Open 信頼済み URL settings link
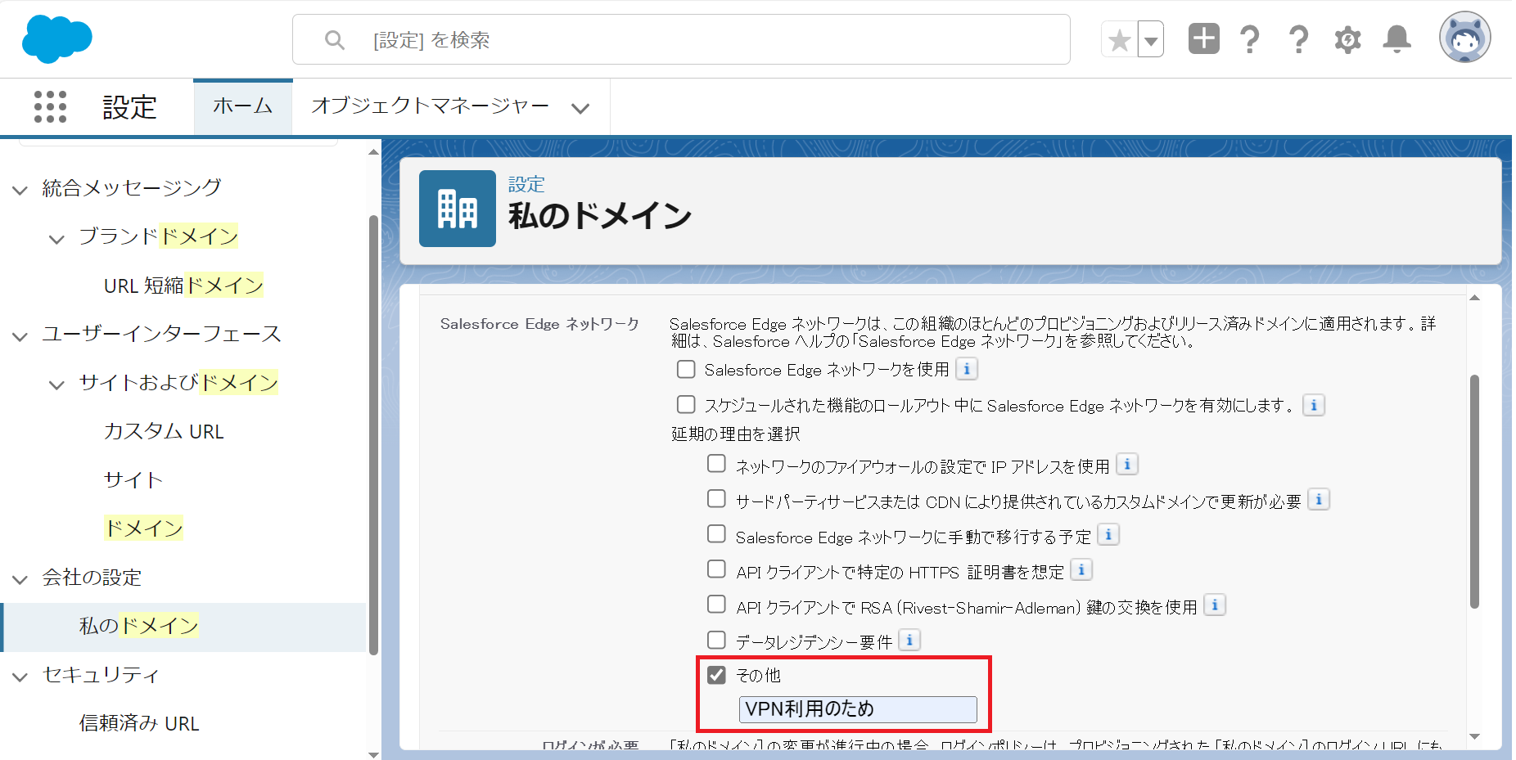This screenshot has height=760, width=1516. pyautogui.click(x=138, y=723)
